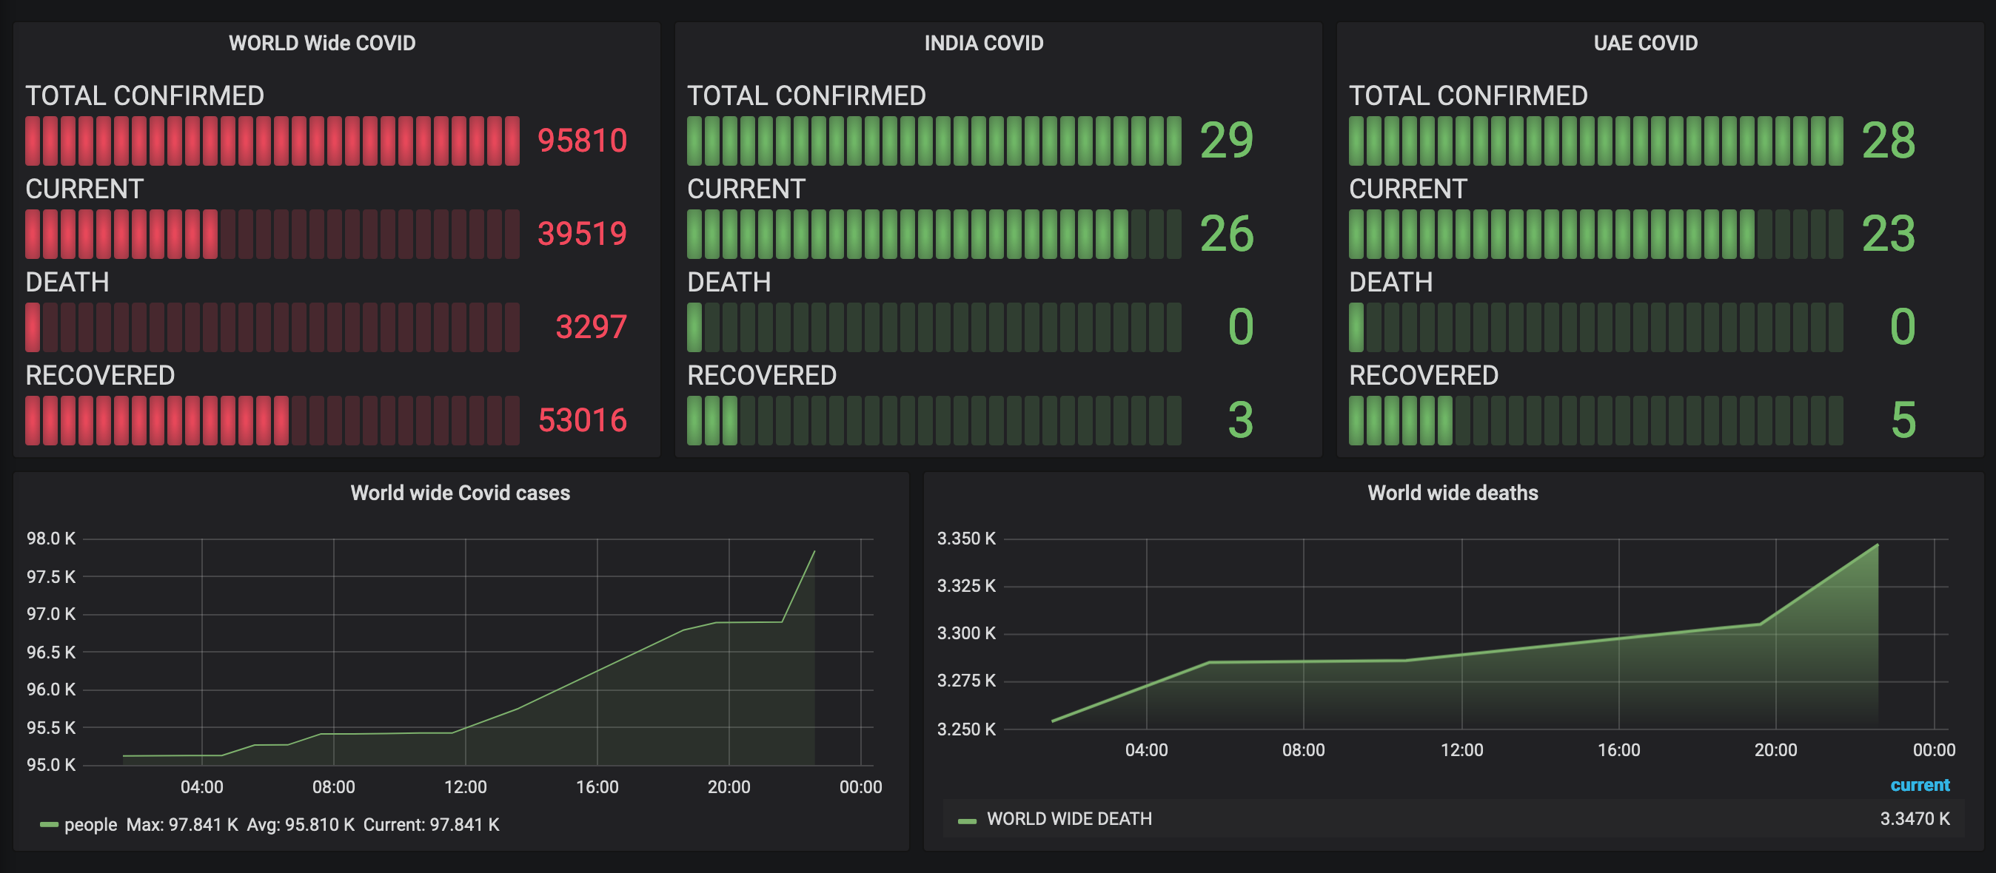Viewport: 1996px width, 873px height.
Task: Toggle the people series in the legend
Action: [x=90, y=824]
